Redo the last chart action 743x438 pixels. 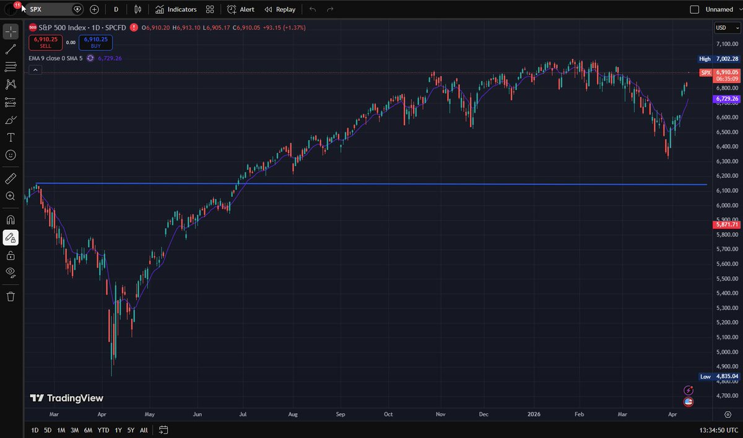point(330,9)
